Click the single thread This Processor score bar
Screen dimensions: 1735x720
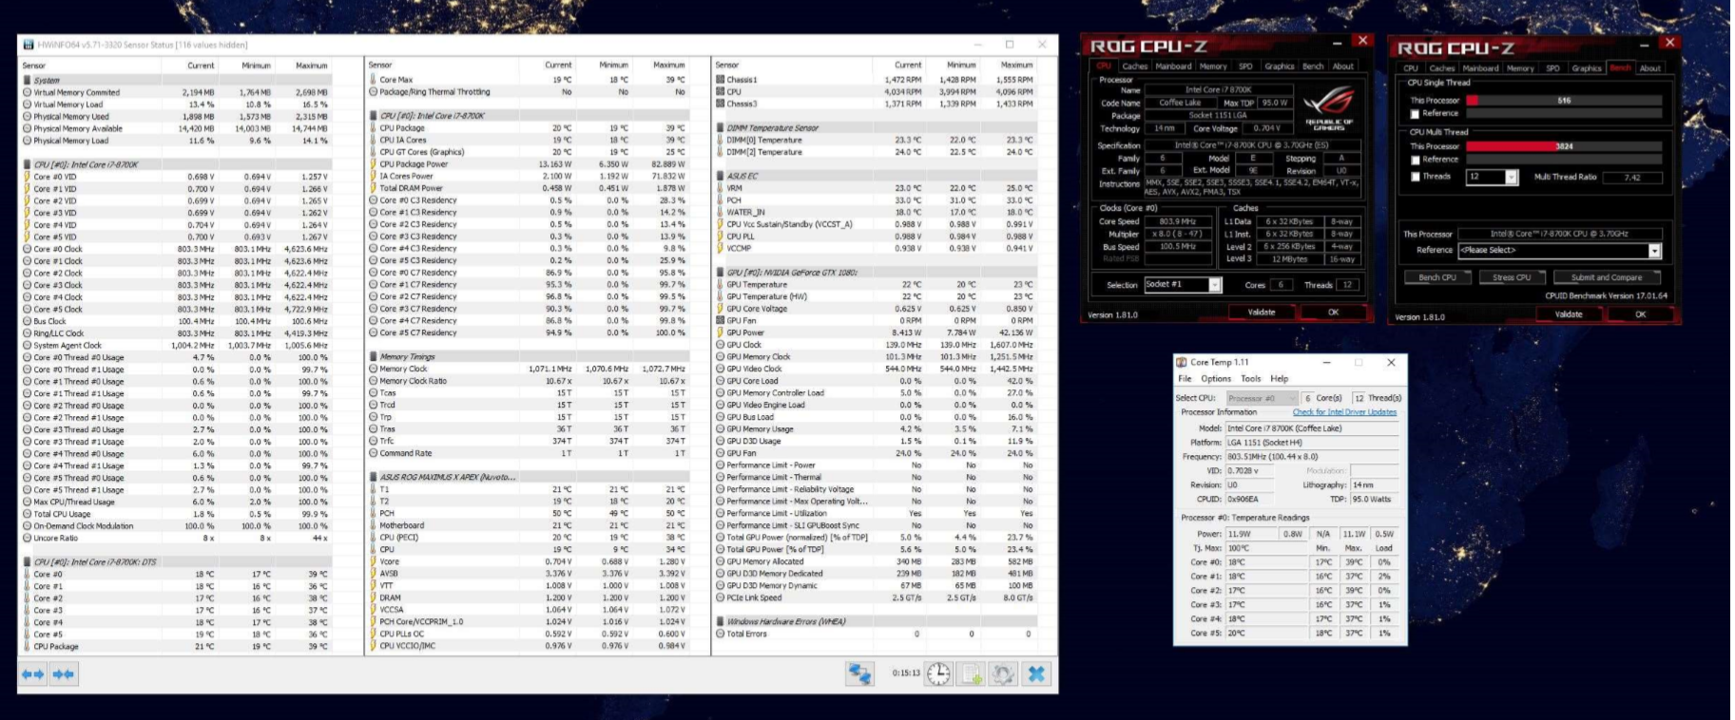(x=1564, y=101)
